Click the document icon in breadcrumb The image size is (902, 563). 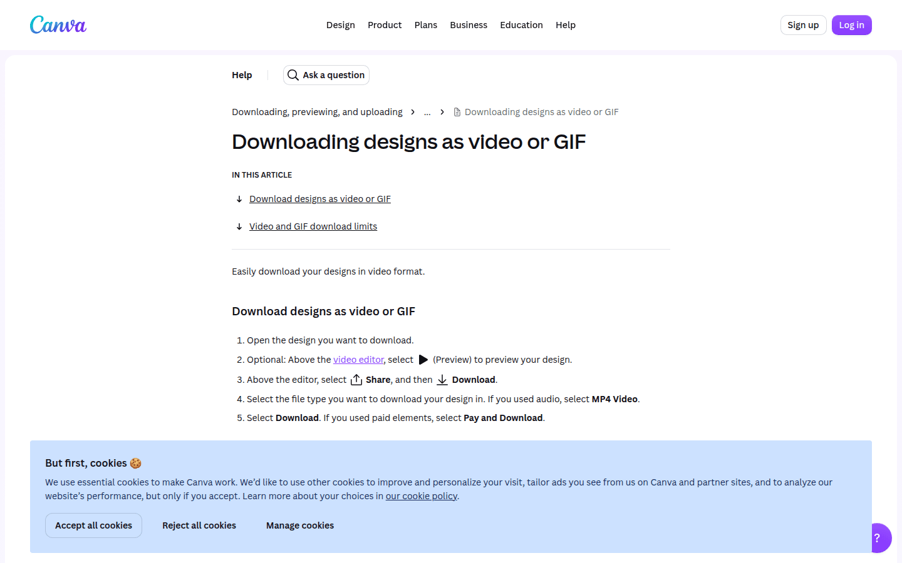(x=457, y=112)
